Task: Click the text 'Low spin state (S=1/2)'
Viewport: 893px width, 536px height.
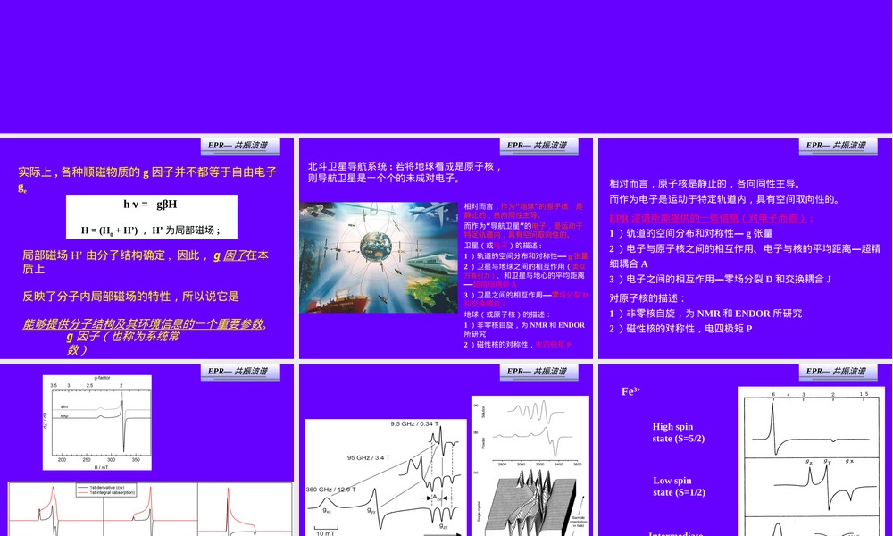Action: click(679, 487)
